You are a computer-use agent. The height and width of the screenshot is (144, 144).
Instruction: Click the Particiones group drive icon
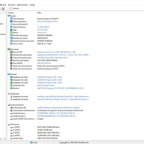[x=9, y=124]
